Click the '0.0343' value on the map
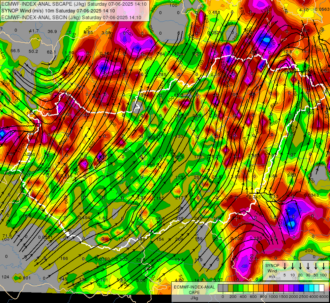This screenshot has height=303, width=330. 311,195
